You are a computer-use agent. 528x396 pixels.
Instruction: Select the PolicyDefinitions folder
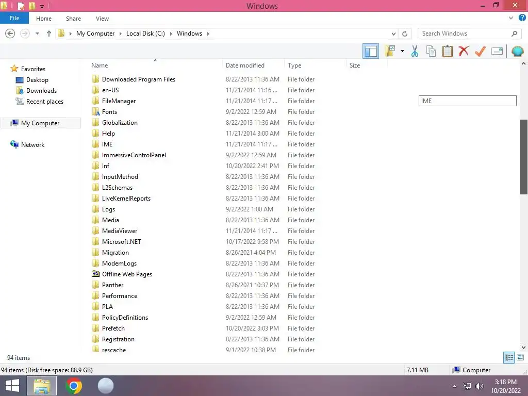point(125,318)
